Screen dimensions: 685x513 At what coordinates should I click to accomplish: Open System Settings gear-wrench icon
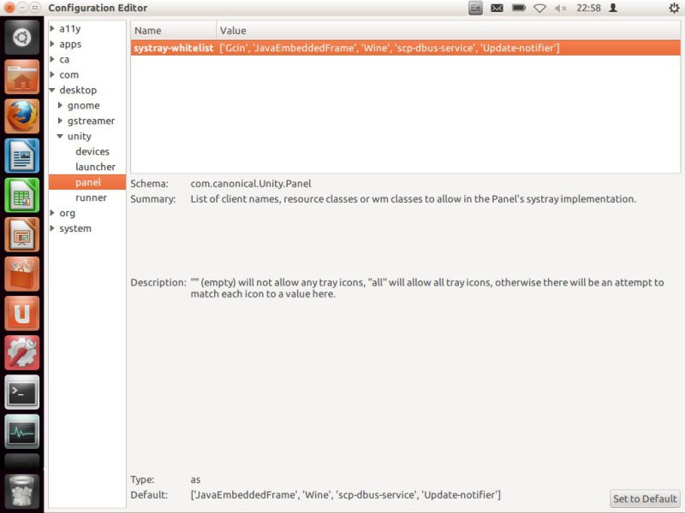22,352
